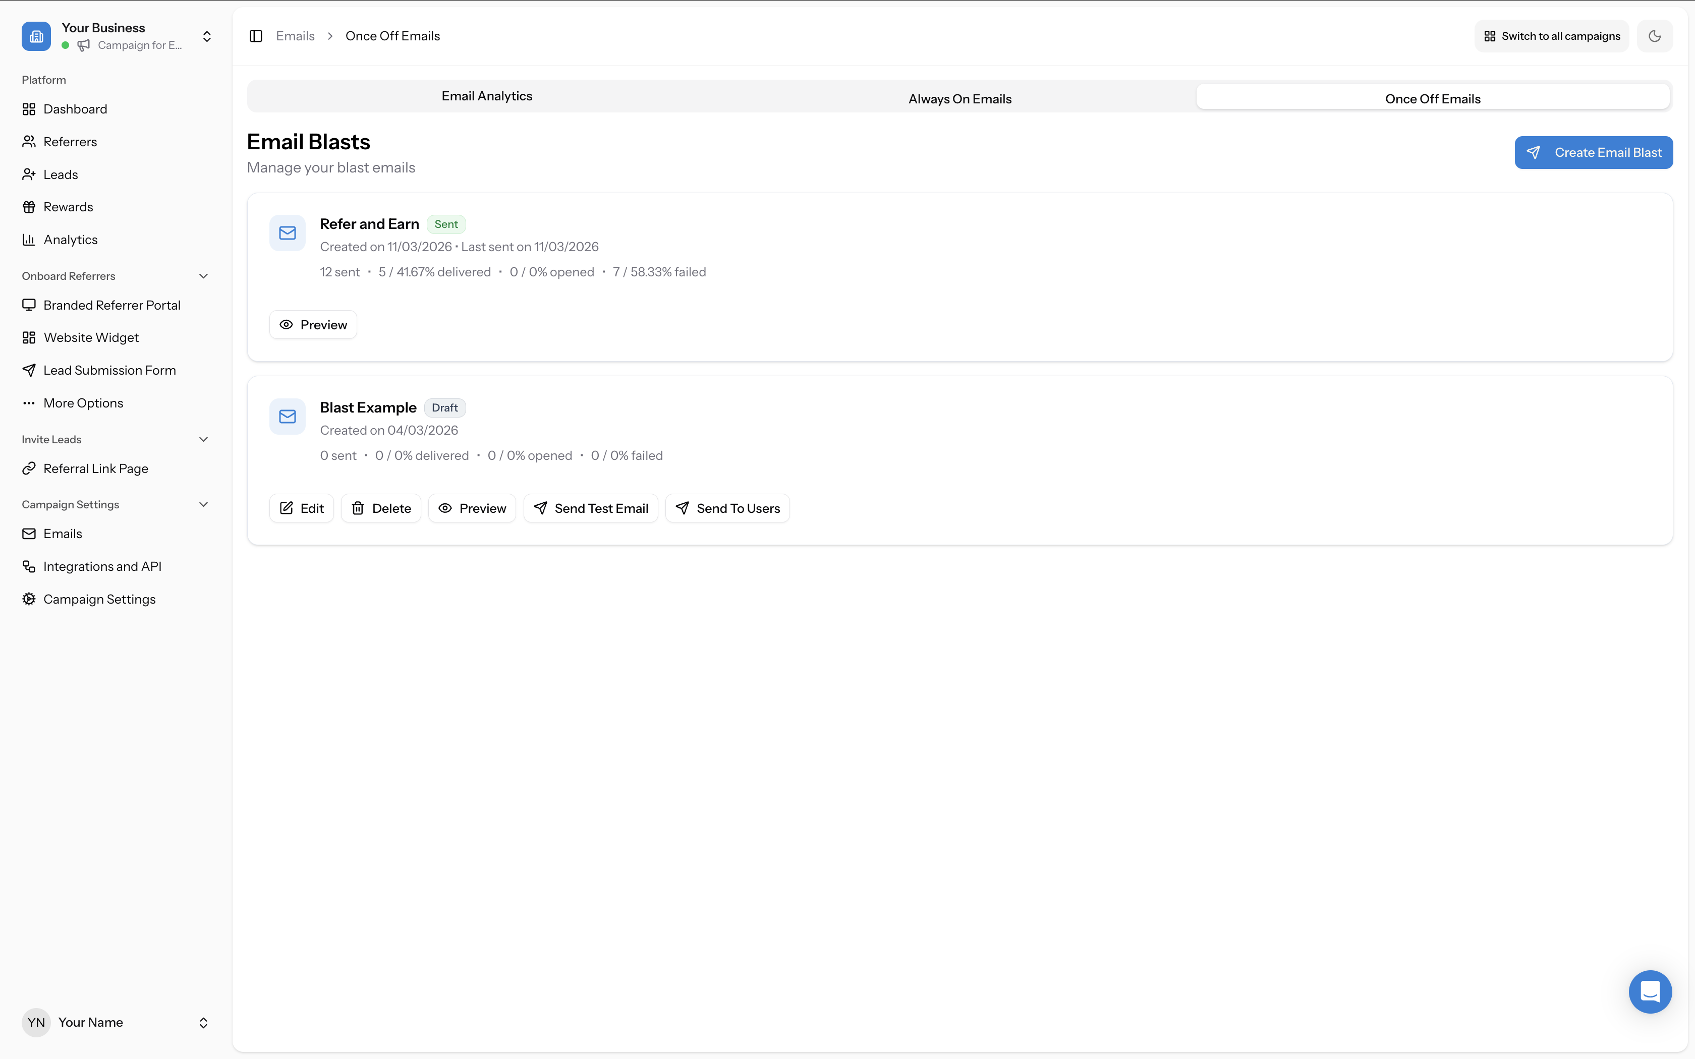Image resolution: width=1695 pixels, height=1059 pixels.
Task: Send Test Email for Blast Example
Action: (x=590, y=508)
